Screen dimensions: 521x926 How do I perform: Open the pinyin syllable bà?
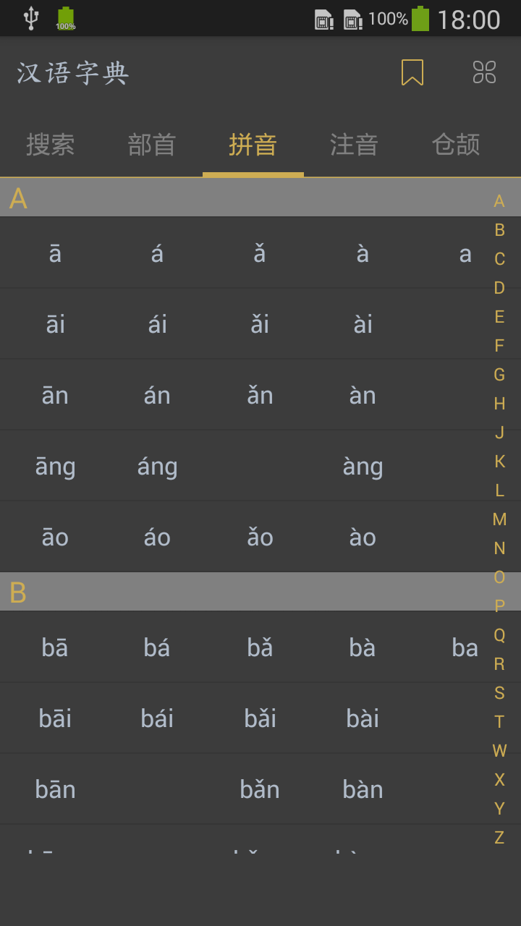(363, 647)
